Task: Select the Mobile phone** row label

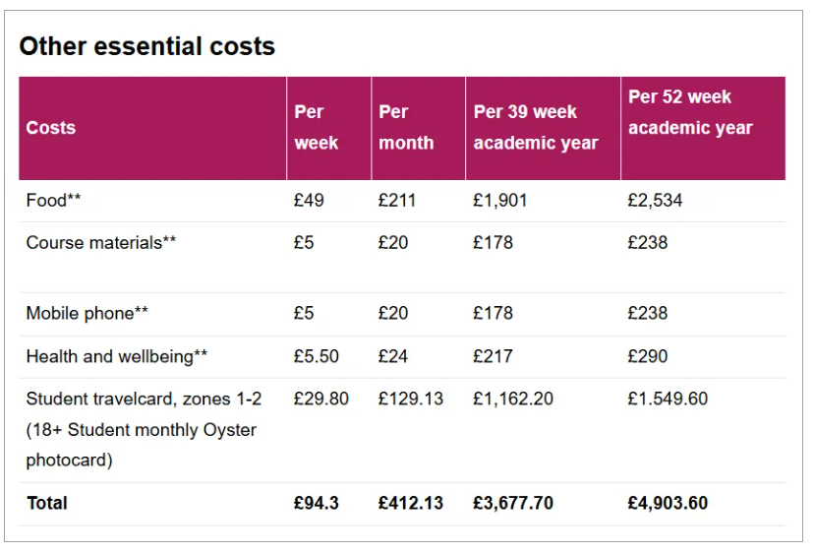Action: pos(87,313)
